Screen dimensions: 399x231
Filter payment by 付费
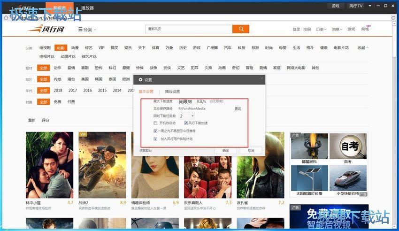coord(71,102)
